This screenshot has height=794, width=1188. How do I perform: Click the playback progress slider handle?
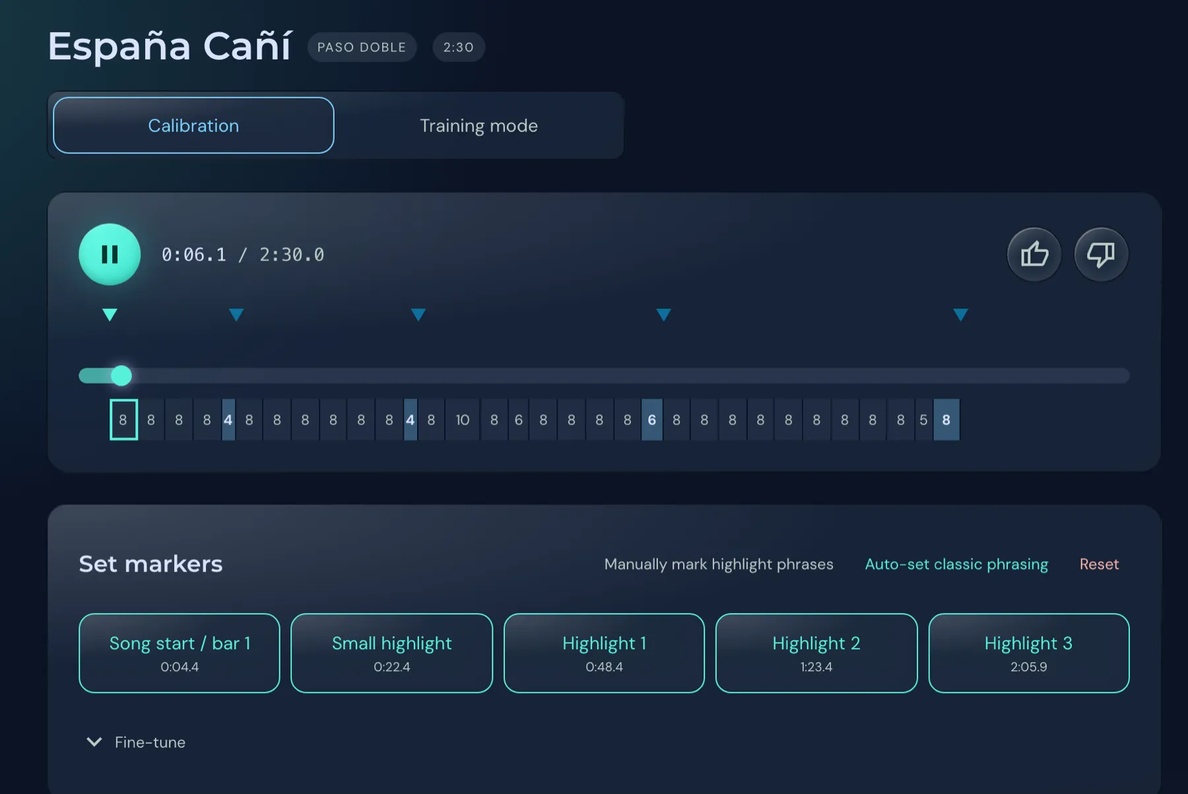[121, 376]
